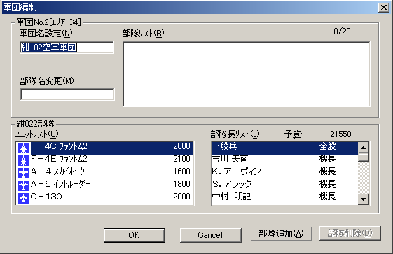Click the 軍団名設定 name field
Image resolution: width=393 pixels, height=254 pixels.
(x=67, y=48)
